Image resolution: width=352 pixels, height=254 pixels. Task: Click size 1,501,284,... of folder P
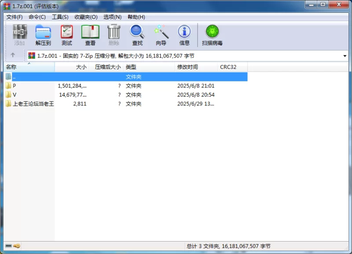[72, 86]
